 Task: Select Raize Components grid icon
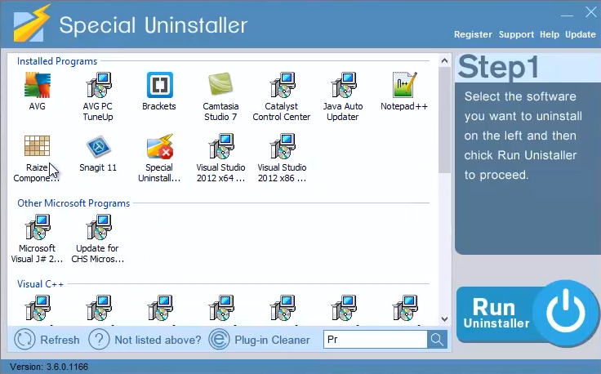click(38, 146)
